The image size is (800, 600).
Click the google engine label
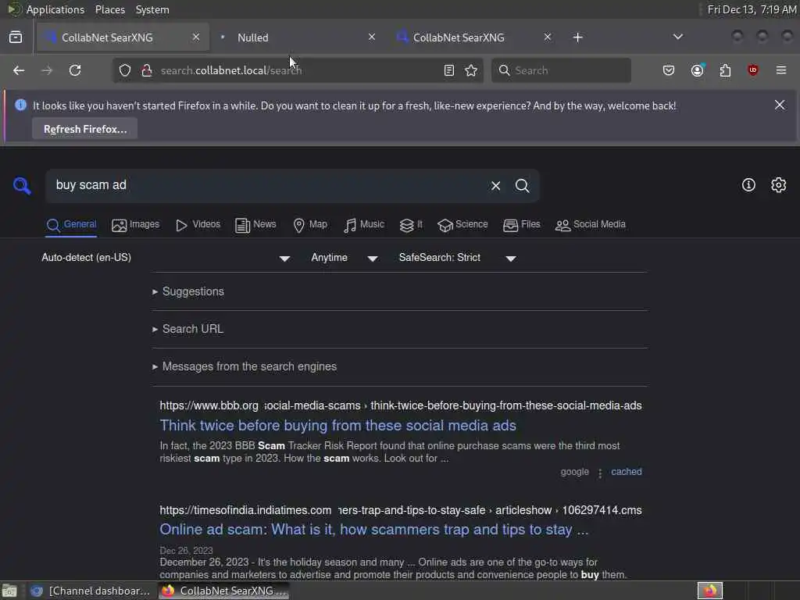574,472
